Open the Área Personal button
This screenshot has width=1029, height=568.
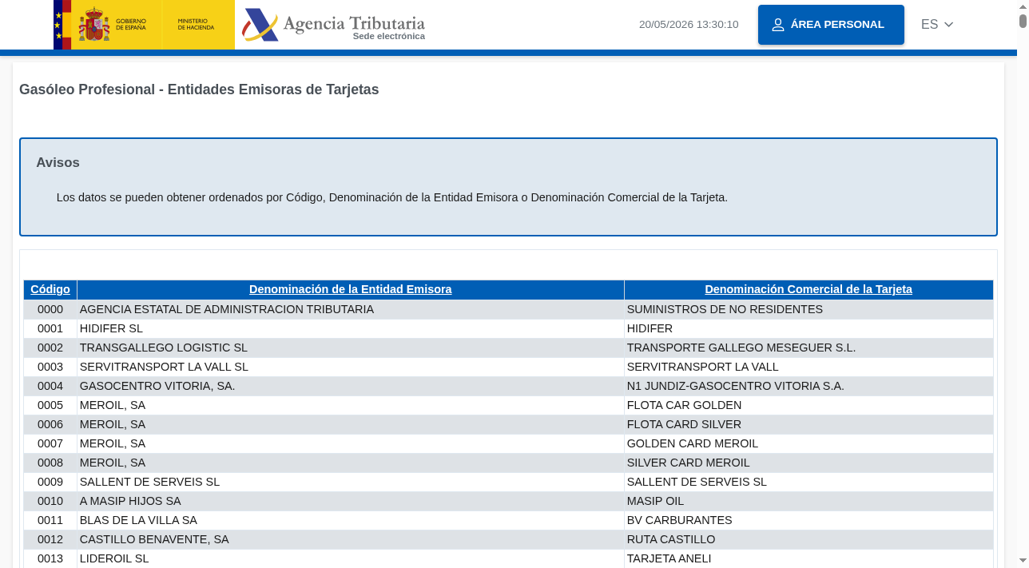[831, 25]
